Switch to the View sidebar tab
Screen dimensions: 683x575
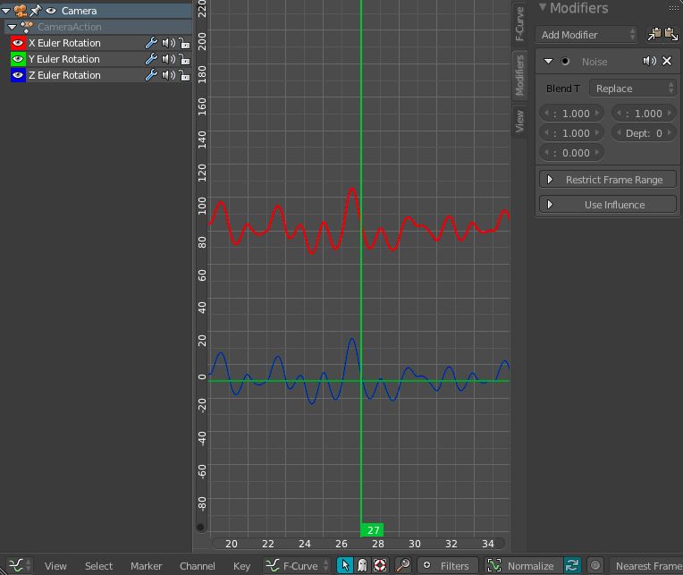(519, 121)
